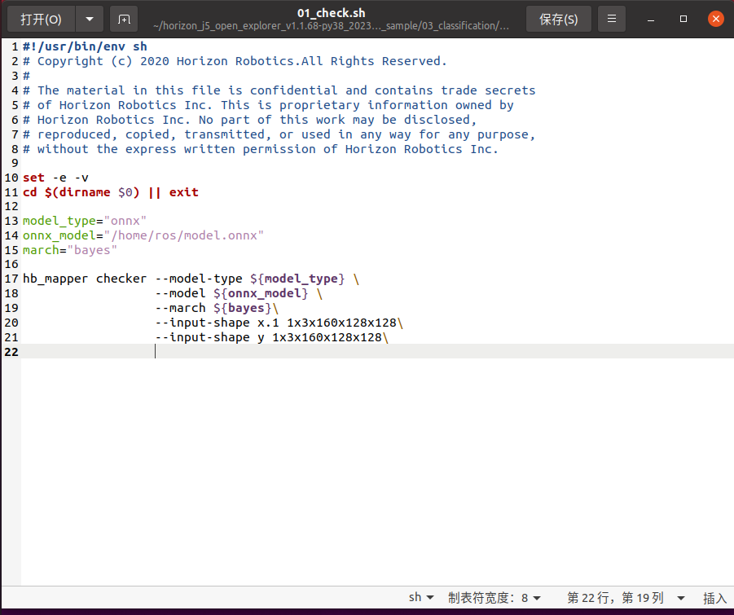Expand the recent files dropdown arrow
This screenshot has width=734, height=615.
click(x=90, y=20)
